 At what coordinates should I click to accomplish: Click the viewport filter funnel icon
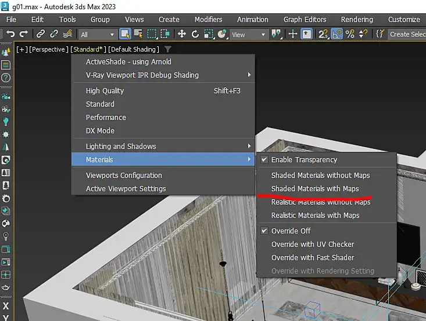coord(167,49)
